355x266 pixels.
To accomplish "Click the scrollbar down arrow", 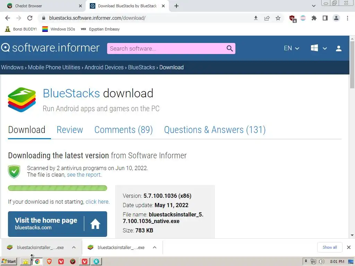I will pyautogui.click(x=352, y=235).
